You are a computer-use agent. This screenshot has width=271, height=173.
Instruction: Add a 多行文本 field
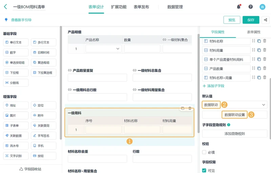tap(44, 42)
